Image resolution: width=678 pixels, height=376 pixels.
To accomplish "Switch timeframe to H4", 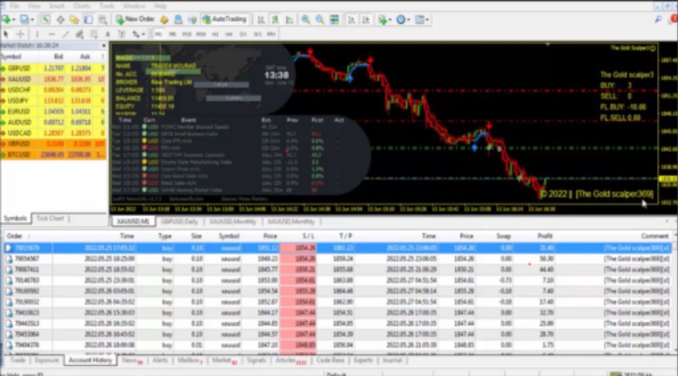I will (229, 34).
